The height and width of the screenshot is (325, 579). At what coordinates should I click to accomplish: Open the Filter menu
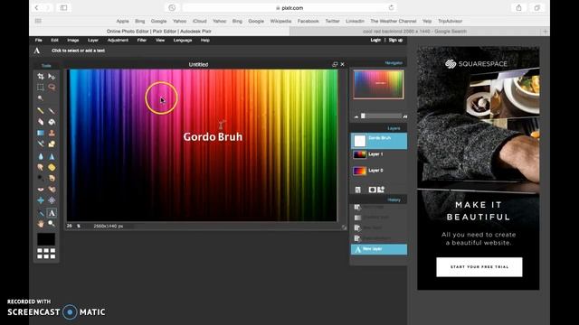coord(142,40)
